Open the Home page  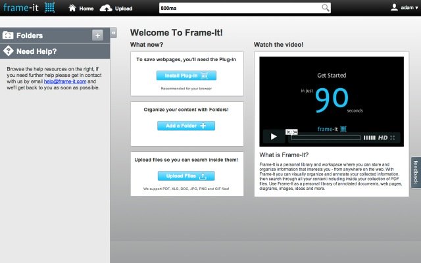point(81,9)
